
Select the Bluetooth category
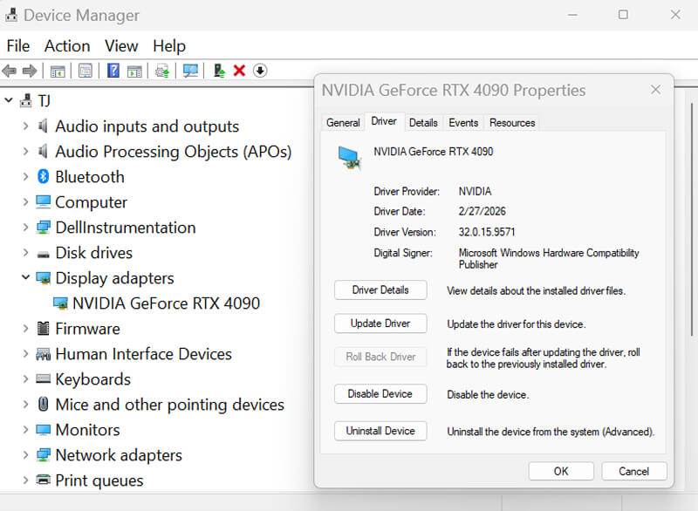pos(89,176)
